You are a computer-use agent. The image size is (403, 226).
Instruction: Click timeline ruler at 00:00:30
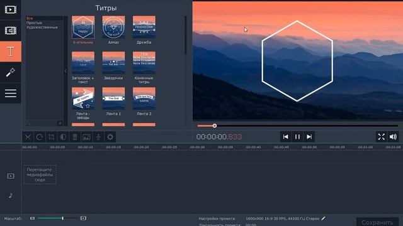197,148
